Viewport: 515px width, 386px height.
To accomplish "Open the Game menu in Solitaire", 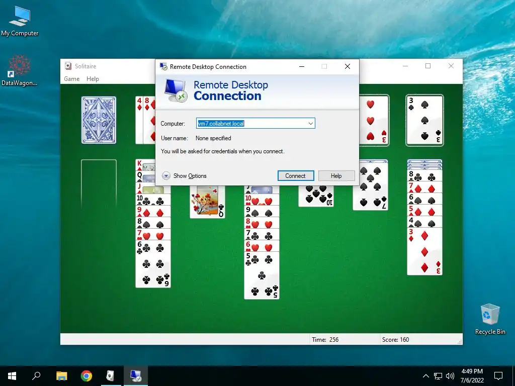I will 71,79.
